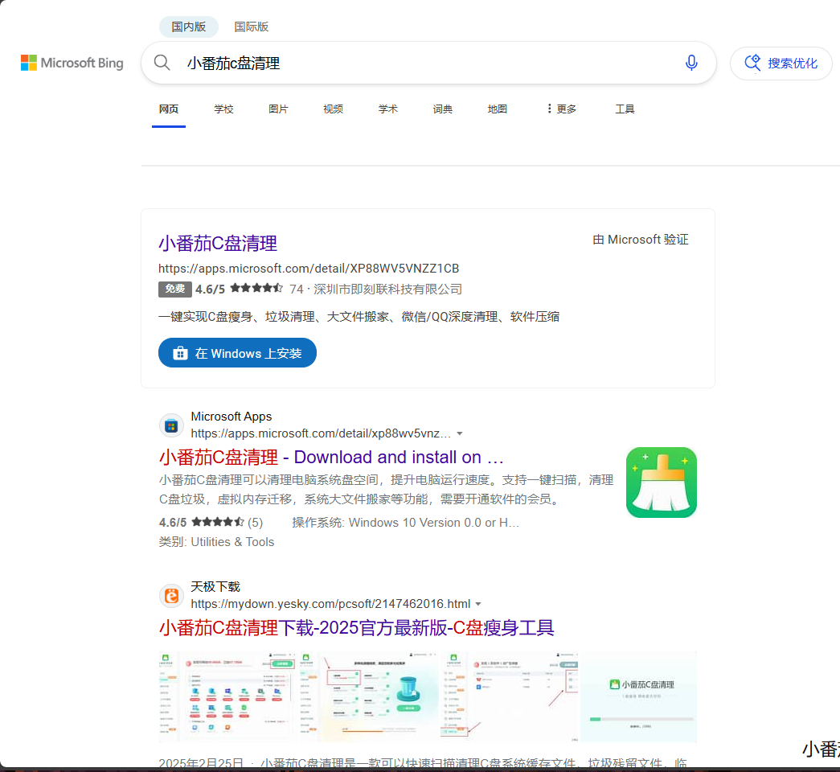The image size is (840, 772).
Task: Expand dropdown arrow beside Microsoft Apps URL
Action: pyautogui.click(x=460, y=433)
